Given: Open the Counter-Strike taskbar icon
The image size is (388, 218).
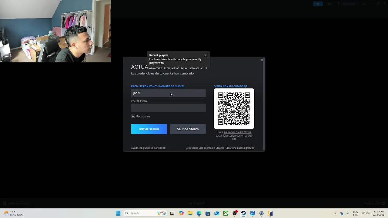Looking at the screenshot, I should [270, 213].
